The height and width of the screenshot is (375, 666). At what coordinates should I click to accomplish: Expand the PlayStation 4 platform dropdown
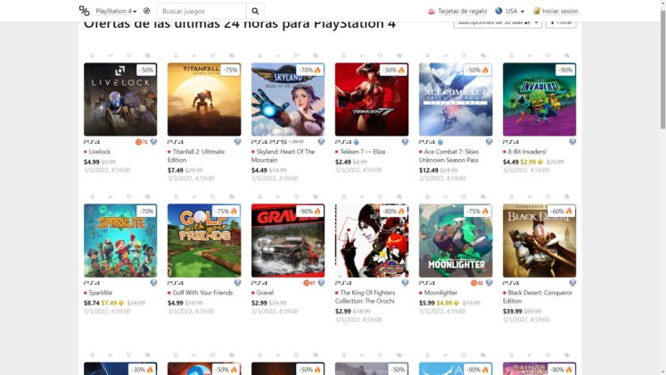[116, 11]
